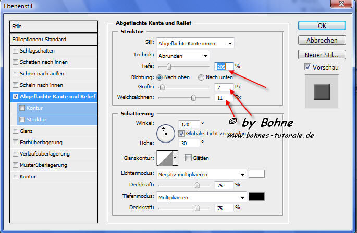Image resolution: width=357 pixels, height=233 pixels.
Task: Open the Glanzkontur picker arrow
Action: tap(175, 158)
